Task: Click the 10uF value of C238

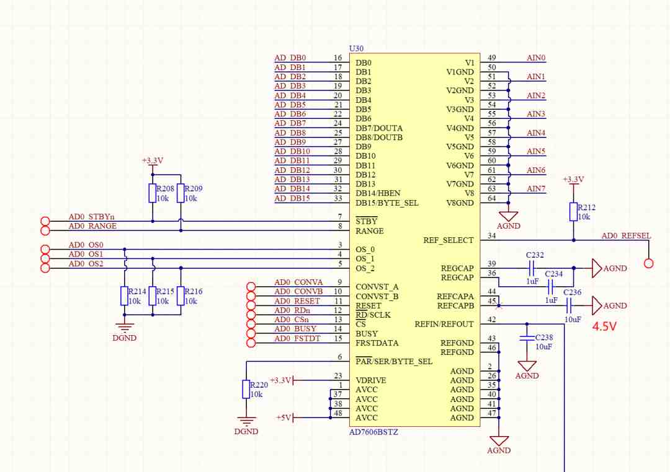Action: pos(543,346)
